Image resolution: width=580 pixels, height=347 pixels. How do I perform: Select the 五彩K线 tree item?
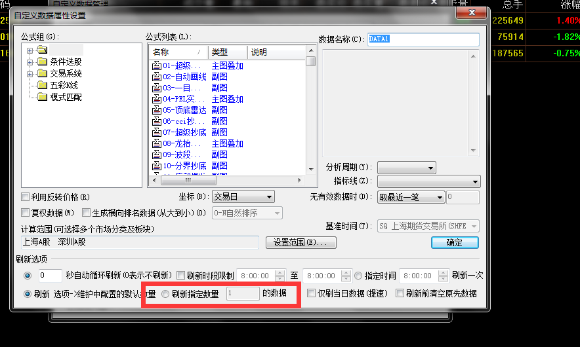tap(64, 85)
